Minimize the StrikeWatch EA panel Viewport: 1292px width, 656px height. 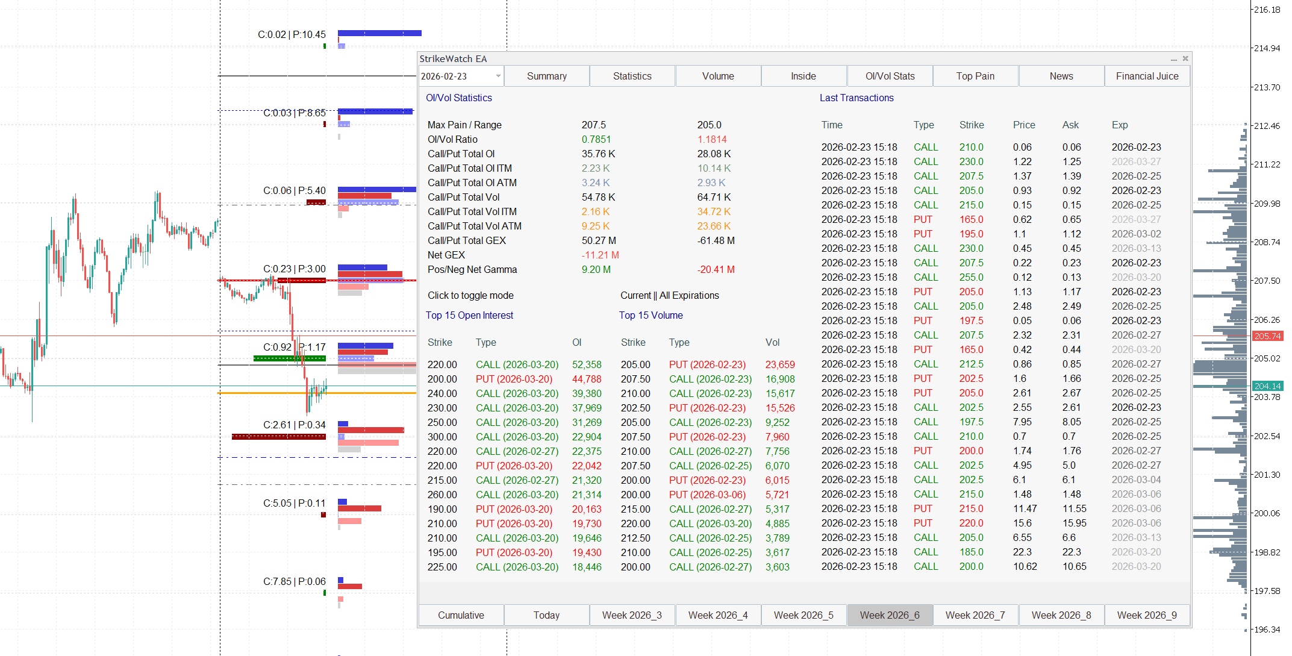tap(1173, 58)
